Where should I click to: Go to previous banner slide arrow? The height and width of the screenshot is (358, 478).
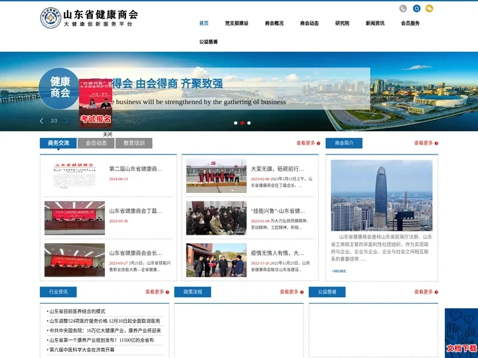[41, 121]
